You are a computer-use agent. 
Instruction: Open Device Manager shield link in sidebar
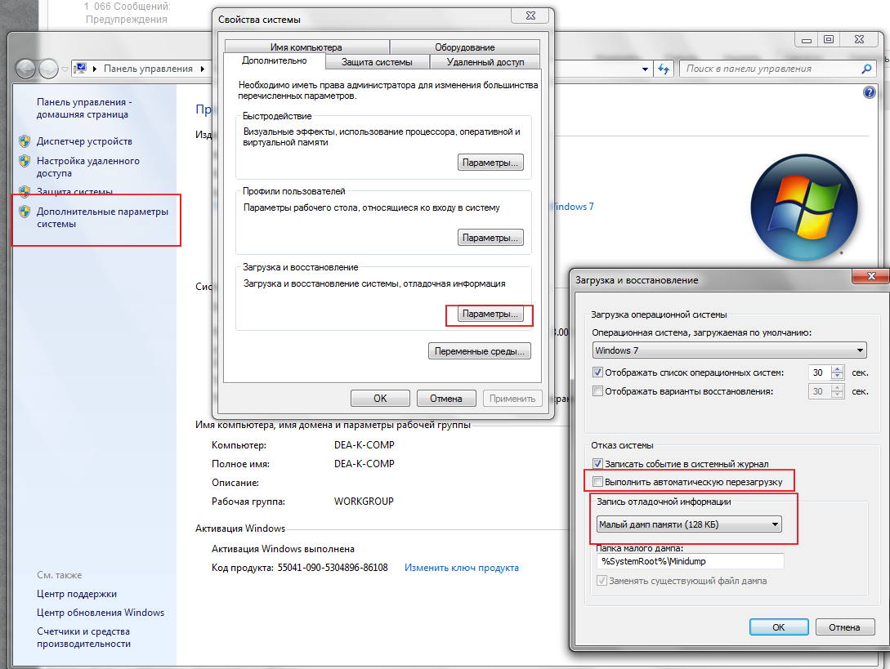[84, 141]
